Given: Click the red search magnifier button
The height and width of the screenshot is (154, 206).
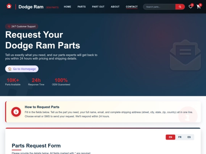Looking at the screenshot, I should [x=180, y=7].
